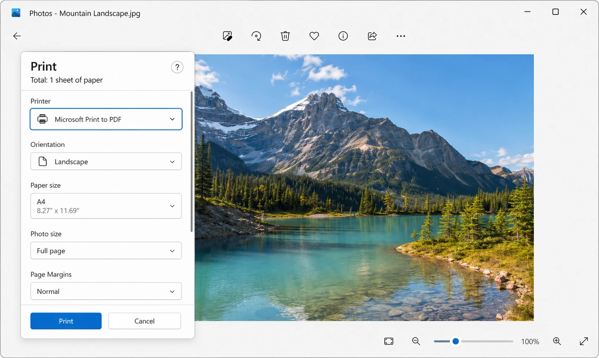Open file info with the info icon
599x358 pixels.
[x=343, y=36]
